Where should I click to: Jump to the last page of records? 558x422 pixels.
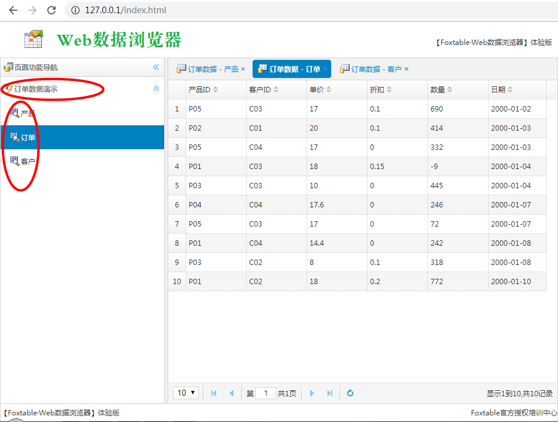[329, 393]
